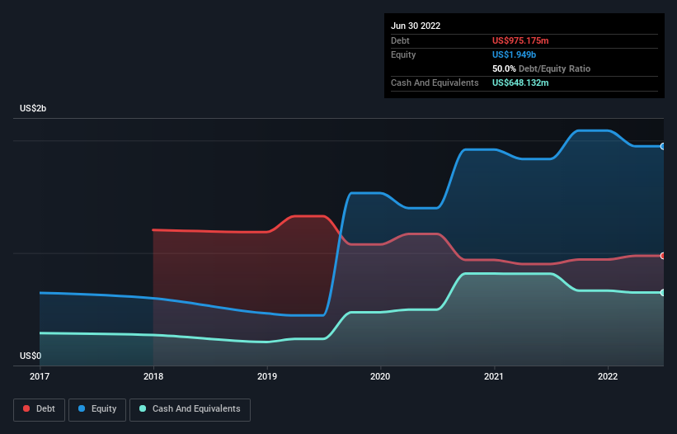677x434 pixels.
Task: Click the US$975.175m debt value
Action: pyautogui.click(x=520, y=40)
